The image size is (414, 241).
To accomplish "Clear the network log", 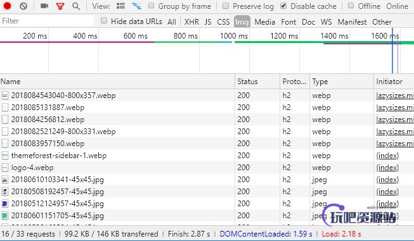I will coord(23,6).
